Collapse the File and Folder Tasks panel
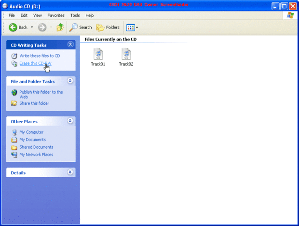Viewport: 299px width, 226px height. coord(70,81)
